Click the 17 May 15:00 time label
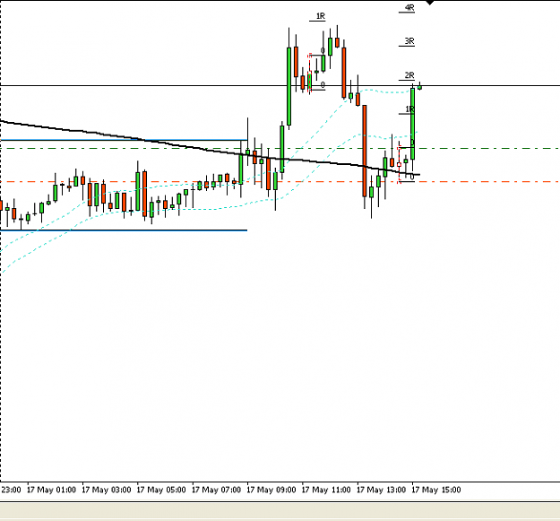Screen dimensions: 560x521 click(x=436, y=490)
